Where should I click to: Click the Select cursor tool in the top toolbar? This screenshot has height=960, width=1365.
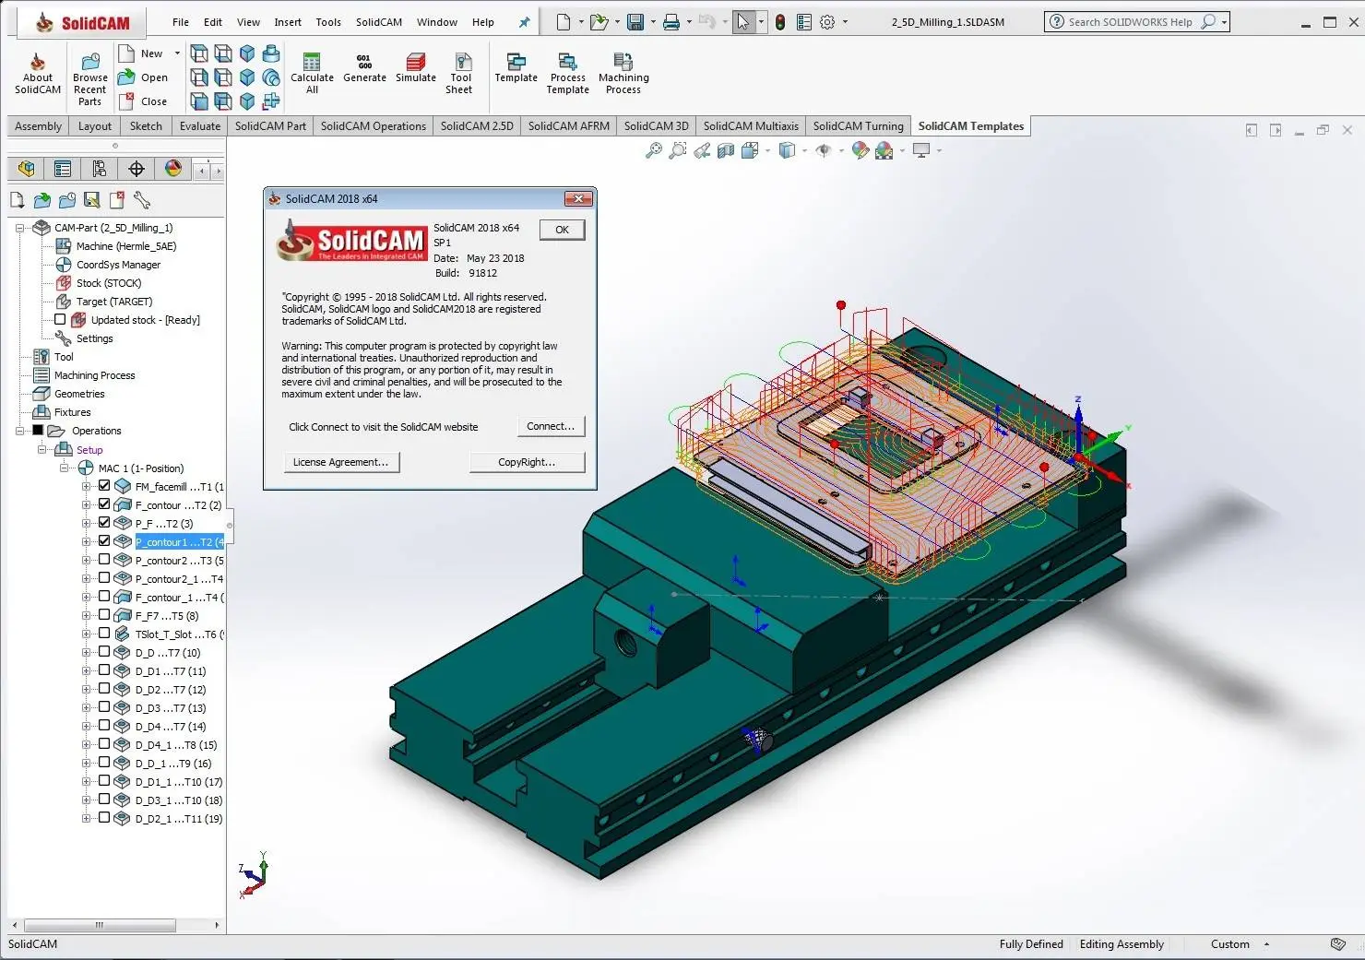tap(743, 22)
